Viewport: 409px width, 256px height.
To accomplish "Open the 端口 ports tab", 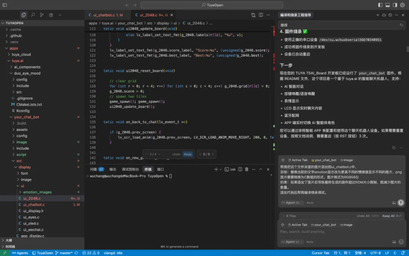I will [161, 169].
